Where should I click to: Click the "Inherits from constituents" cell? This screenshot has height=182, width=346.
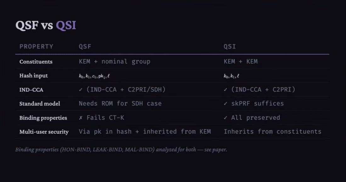pos(272,132)
